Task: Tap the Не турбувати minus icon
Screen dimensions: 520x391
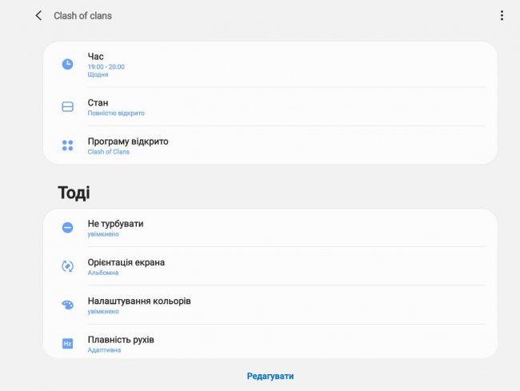Action: point(68,228)
